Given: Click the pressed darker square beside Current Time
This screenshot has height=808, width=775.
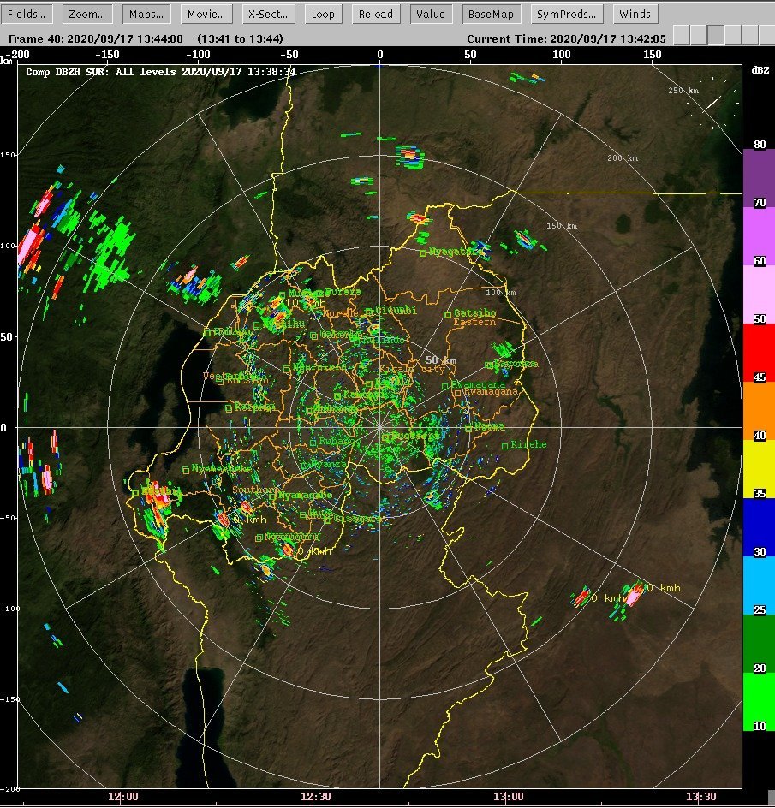Looking at the screenshot, I should [716, 34].
